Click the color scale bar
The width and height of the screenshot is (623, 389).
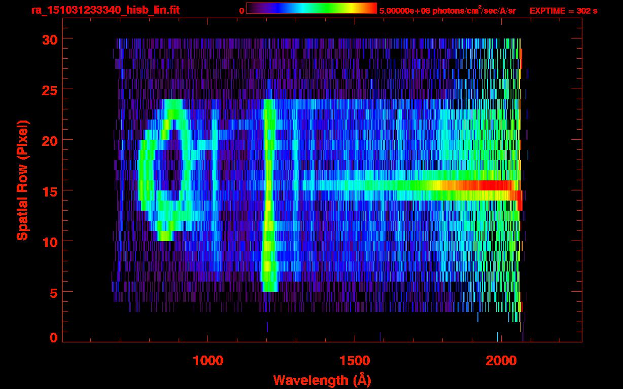[311, 8]
